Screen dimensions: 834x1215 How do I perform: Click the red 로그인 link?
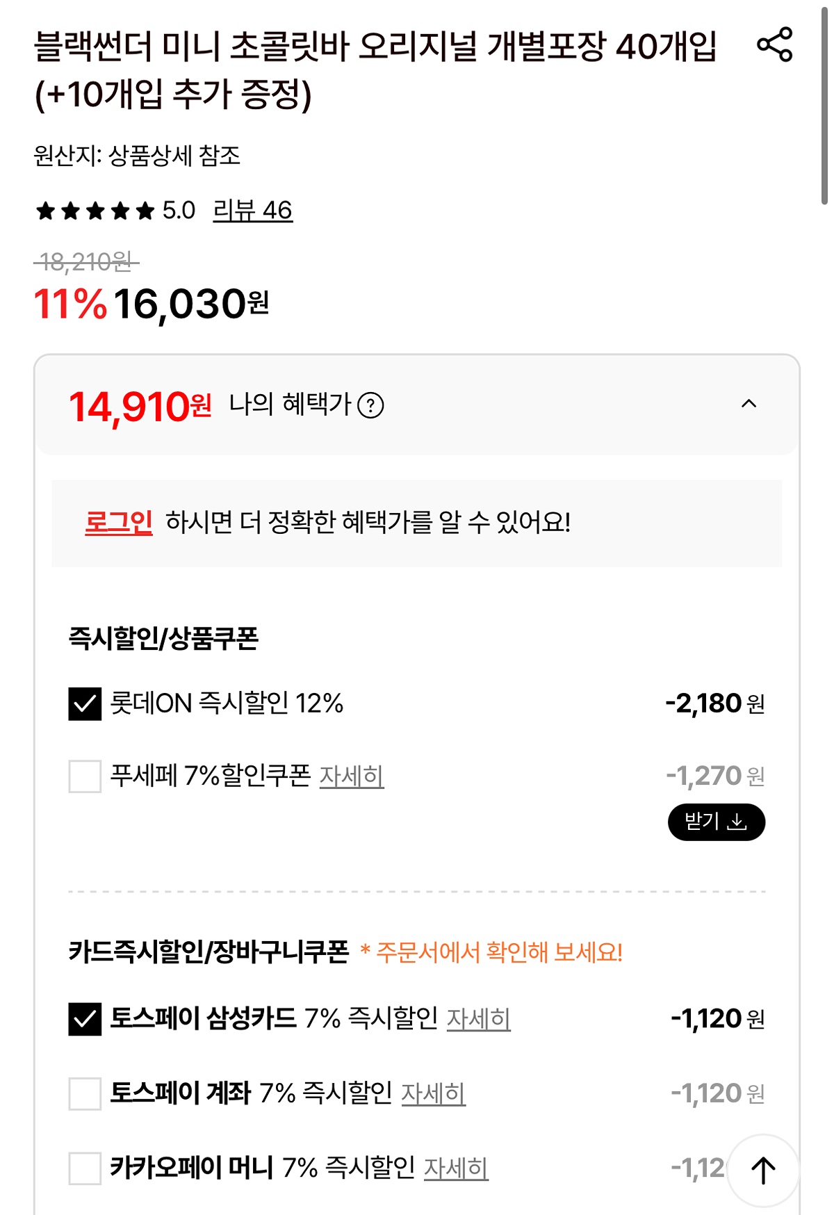tap(118, 522)
